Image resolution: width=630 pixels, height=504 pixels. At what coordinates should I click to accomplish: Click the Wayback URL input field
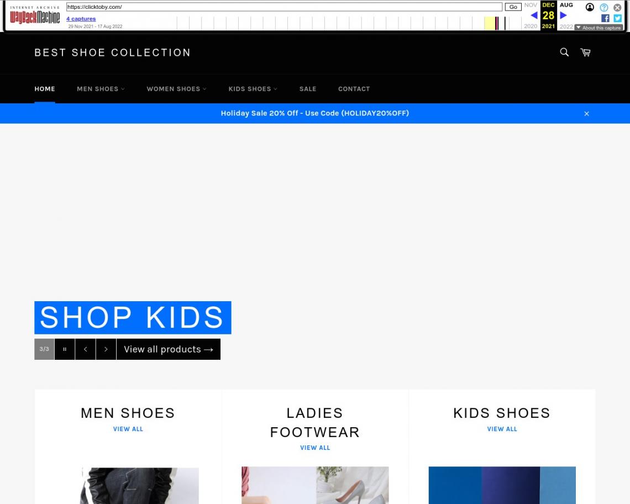tap(284, 7)
